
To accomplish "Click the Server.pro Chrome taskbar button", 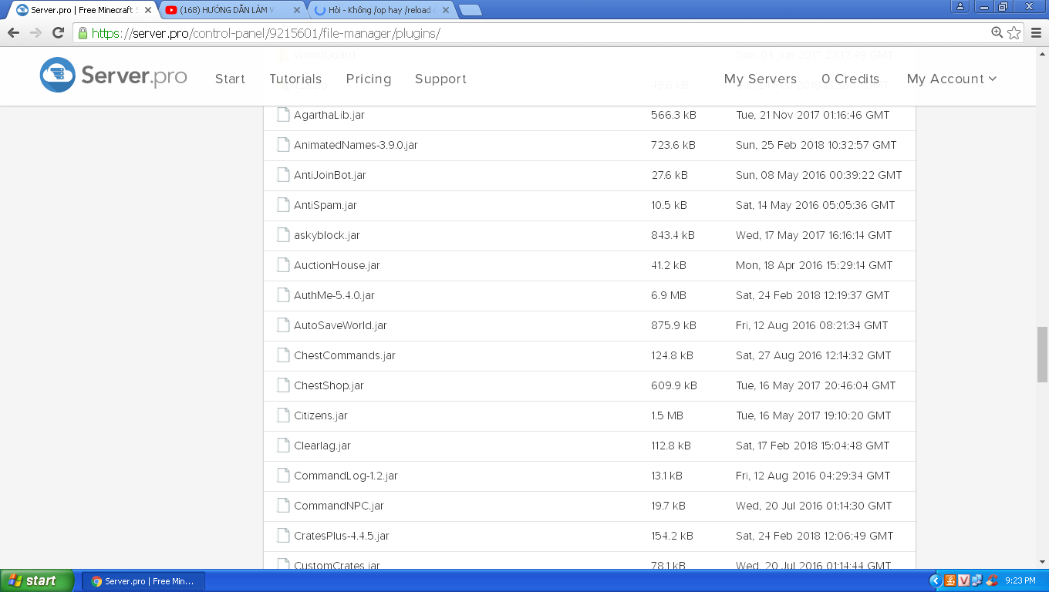I will point(143,580).
